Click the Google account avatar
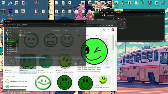This screenshot has width=168, height=94. (x=113, y=30)
